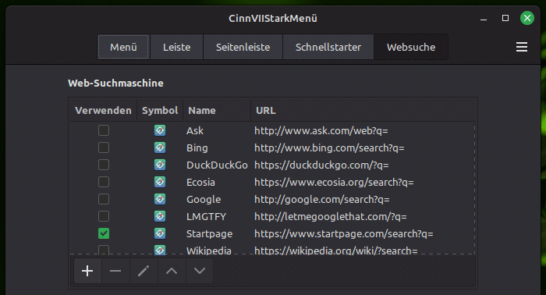Click the startpage.com search URL

pos(344,233)
